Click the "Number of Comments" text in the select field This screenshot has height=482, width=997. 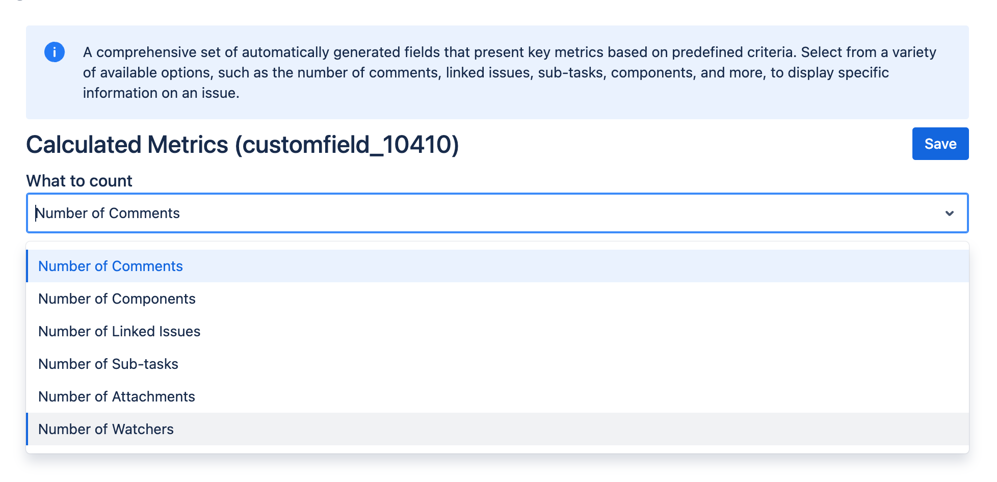click(108, 213)
